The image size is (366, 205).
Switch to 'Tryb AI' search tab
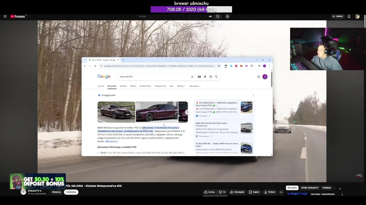(x=101, y=86)
